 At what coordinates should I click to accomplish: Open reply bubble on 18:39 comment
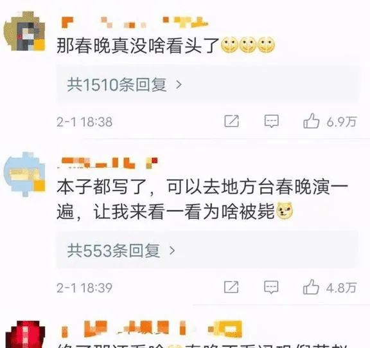pyautogui.click(x=271, y=288)
